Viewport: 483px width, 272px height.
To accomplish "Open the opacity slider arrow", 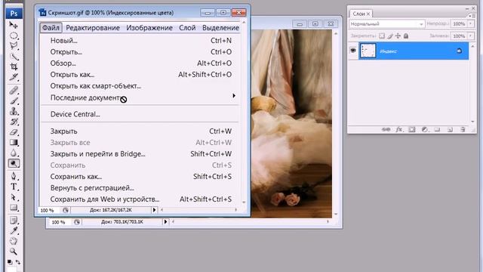I will click(471, 23).
